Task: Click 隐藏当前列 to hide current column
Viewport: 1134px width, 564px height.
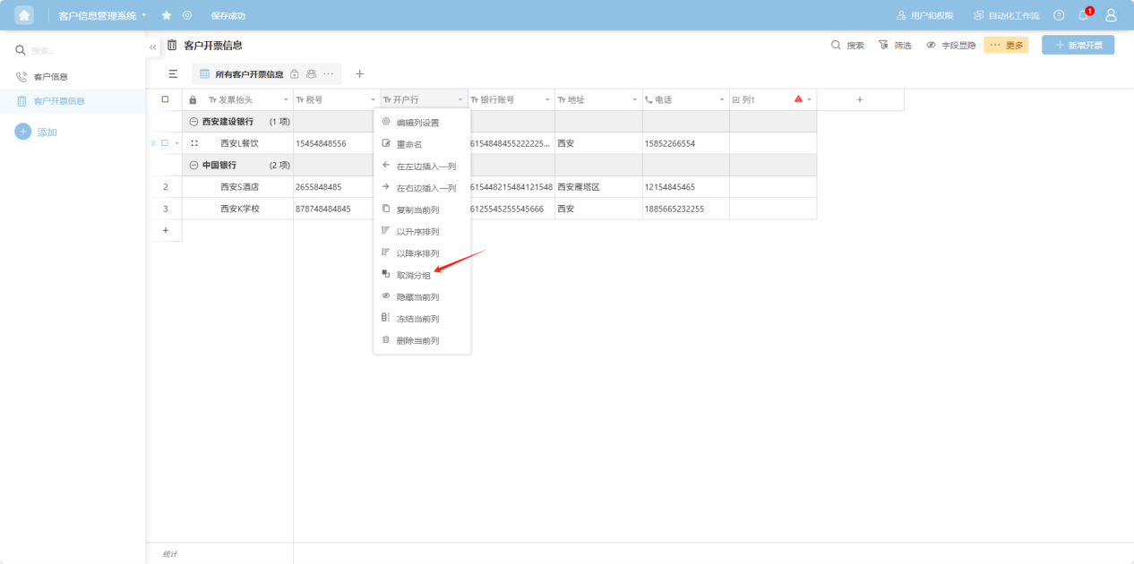Action: (417, 297)
